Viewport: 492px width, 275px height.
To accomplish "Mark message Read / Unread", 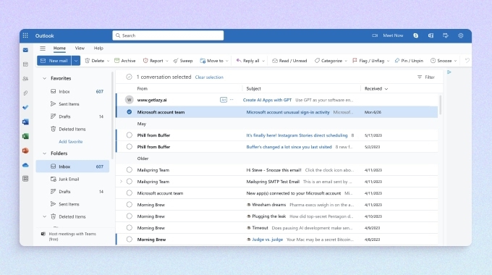I will pos(289,61).
